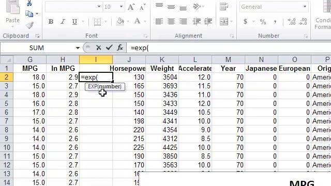Image resolution: width=331 pixels, height=186 pixels.
Task: Click the Weight value 3504 cell
Action: (162, 77)
